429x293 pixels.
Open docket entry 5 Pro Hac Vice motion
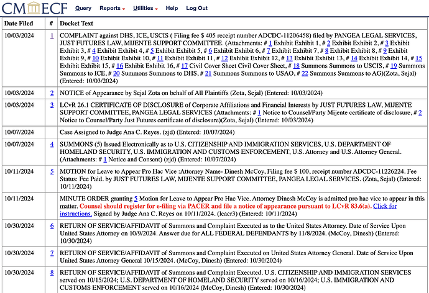point(52,171)
